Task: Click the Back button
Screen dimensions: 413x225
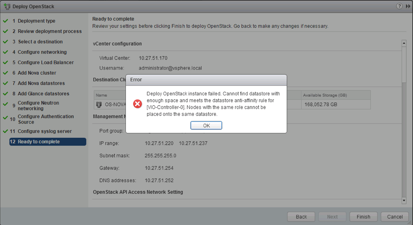Action: click(x=301, y=217)
